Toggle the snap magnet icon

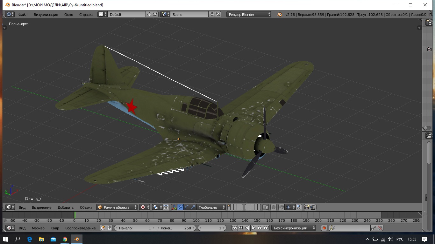coord(281,207)
